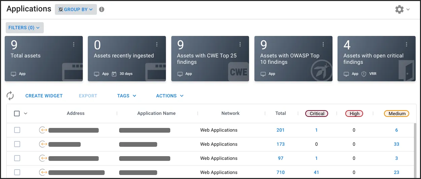Open the 41 critical findings link

(x=316, y=172)
